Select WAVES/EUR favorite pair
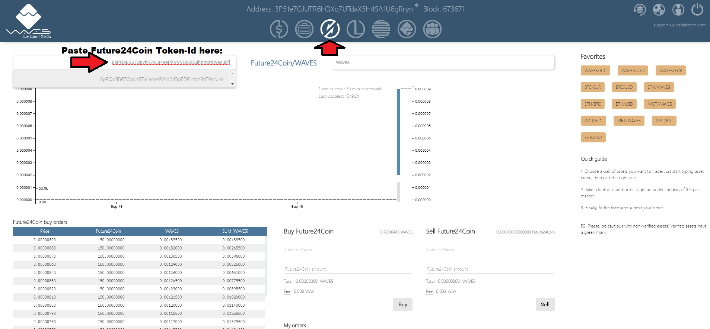Image resolution: width=710 pixels, height=329 pixels. pos(671,71)
